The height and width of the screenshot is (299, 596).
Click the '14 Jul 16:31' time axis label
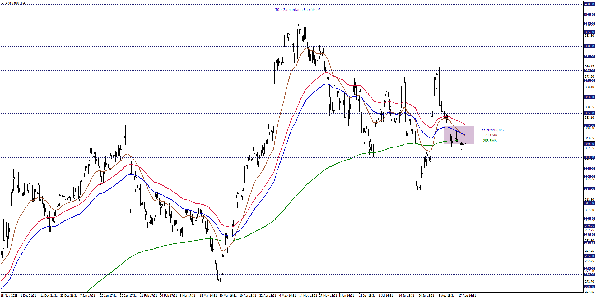(x=407, y=296)
